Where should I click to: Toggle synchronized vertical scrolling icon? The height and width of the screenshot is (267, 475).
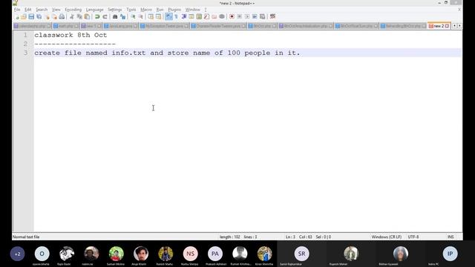tap(151, 16)
